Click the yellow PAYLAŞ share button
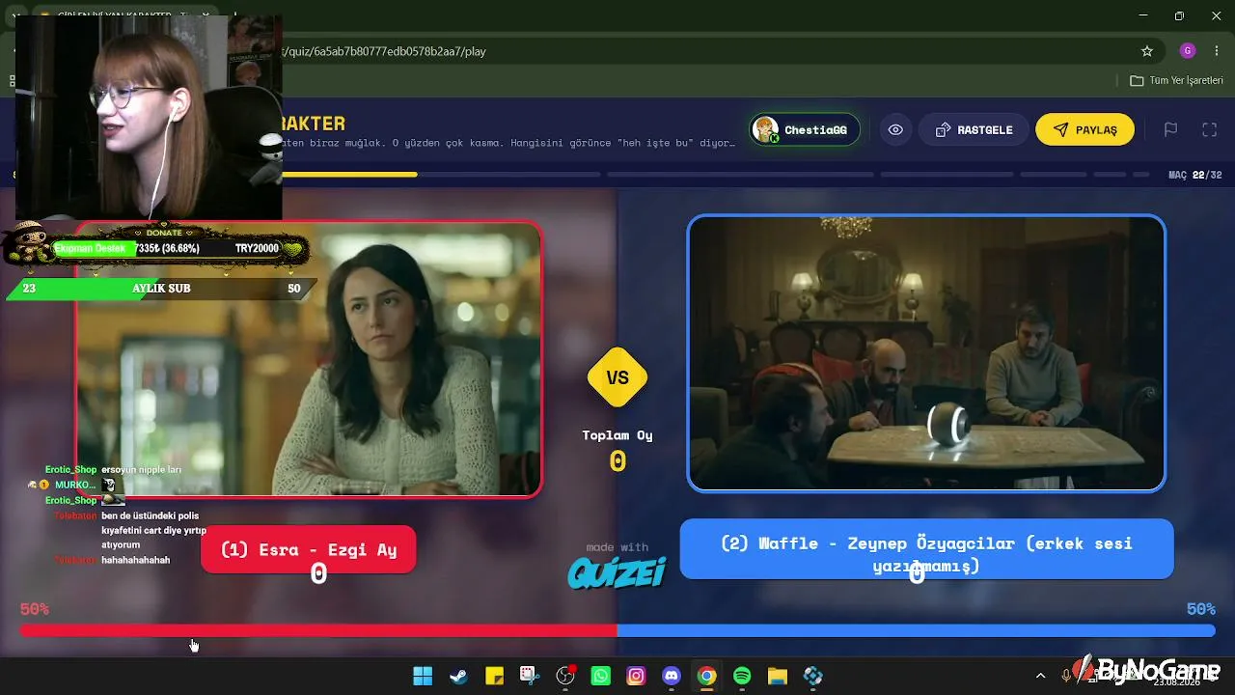The width and height of the screenshot is (1235, 695). 1084,129
